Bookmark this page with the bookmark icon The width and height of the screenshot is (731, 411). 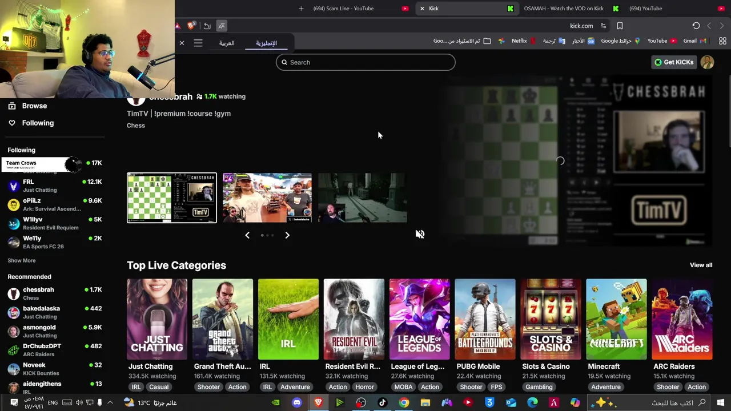coord(620,26)
